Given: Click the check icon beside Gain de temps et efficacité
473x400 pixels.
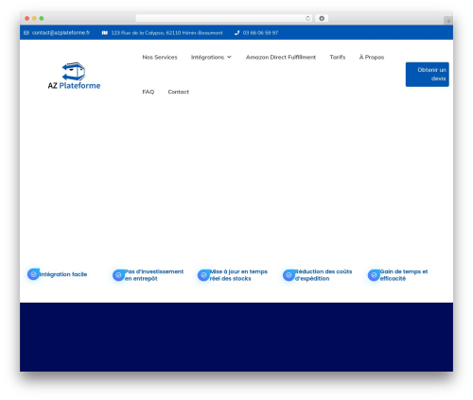Looking at the screenshot, I should click(374, 275).
